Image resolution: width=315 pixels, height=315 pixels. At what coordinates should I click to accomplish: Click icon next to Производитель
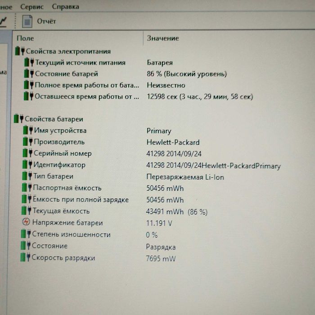[28, 142]
